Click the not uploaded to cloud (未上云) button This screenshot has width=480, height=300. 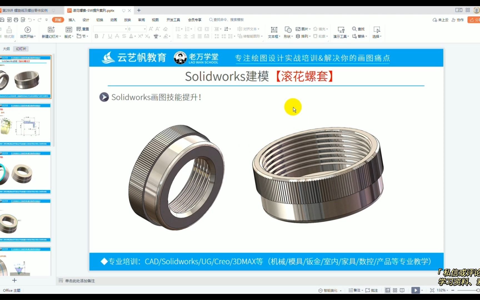(x=441, y=20)
